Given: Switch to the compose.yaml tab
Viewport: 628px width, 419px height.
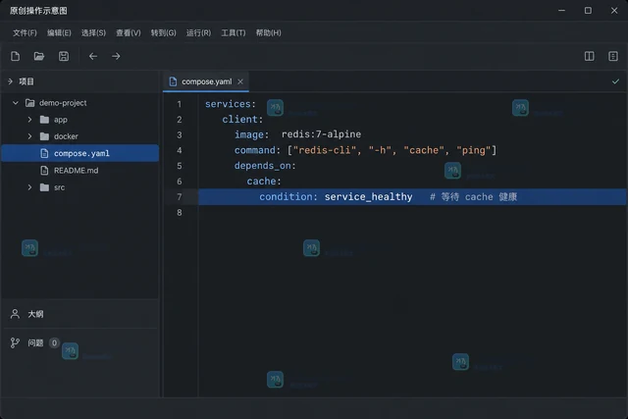Looking at the screenshot, I should pyautogui.click(x=206, y=81).
